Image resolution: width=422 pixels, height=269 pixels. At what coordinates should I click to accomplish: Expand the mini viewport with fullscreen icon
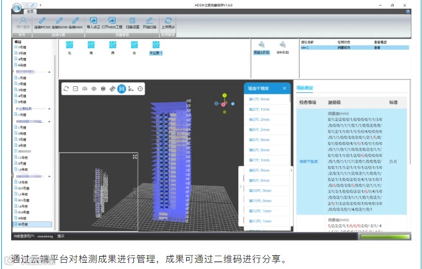[135, 157]
